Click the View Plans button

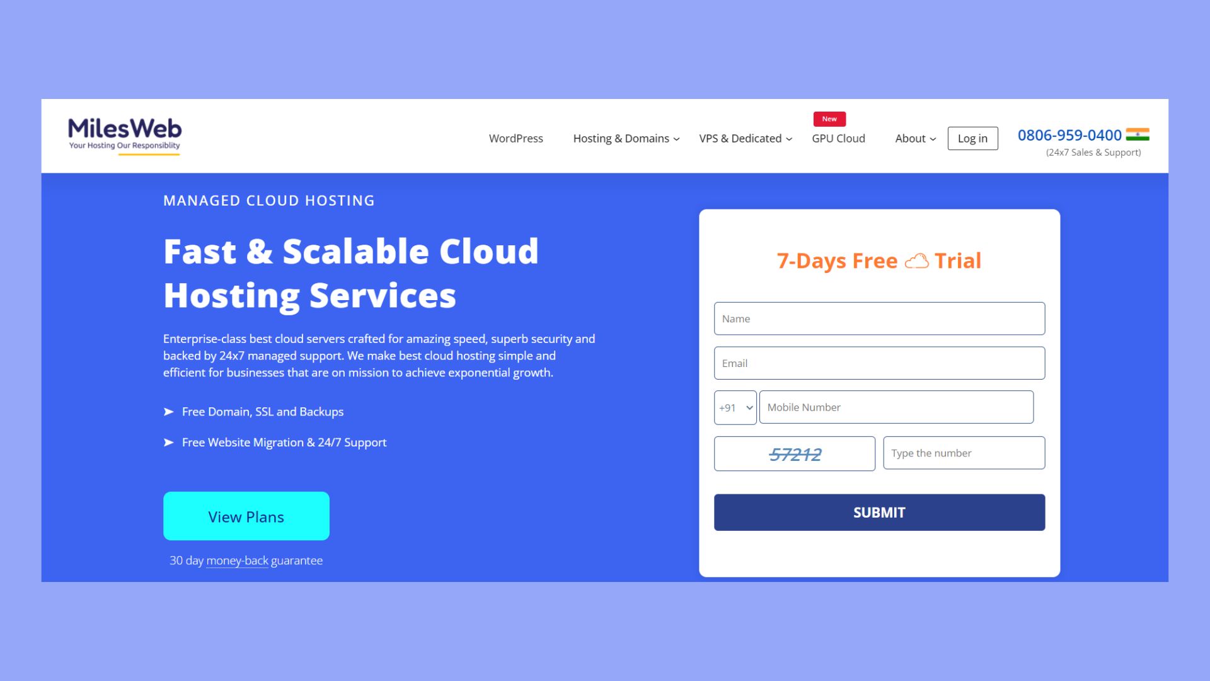[246, 516]
